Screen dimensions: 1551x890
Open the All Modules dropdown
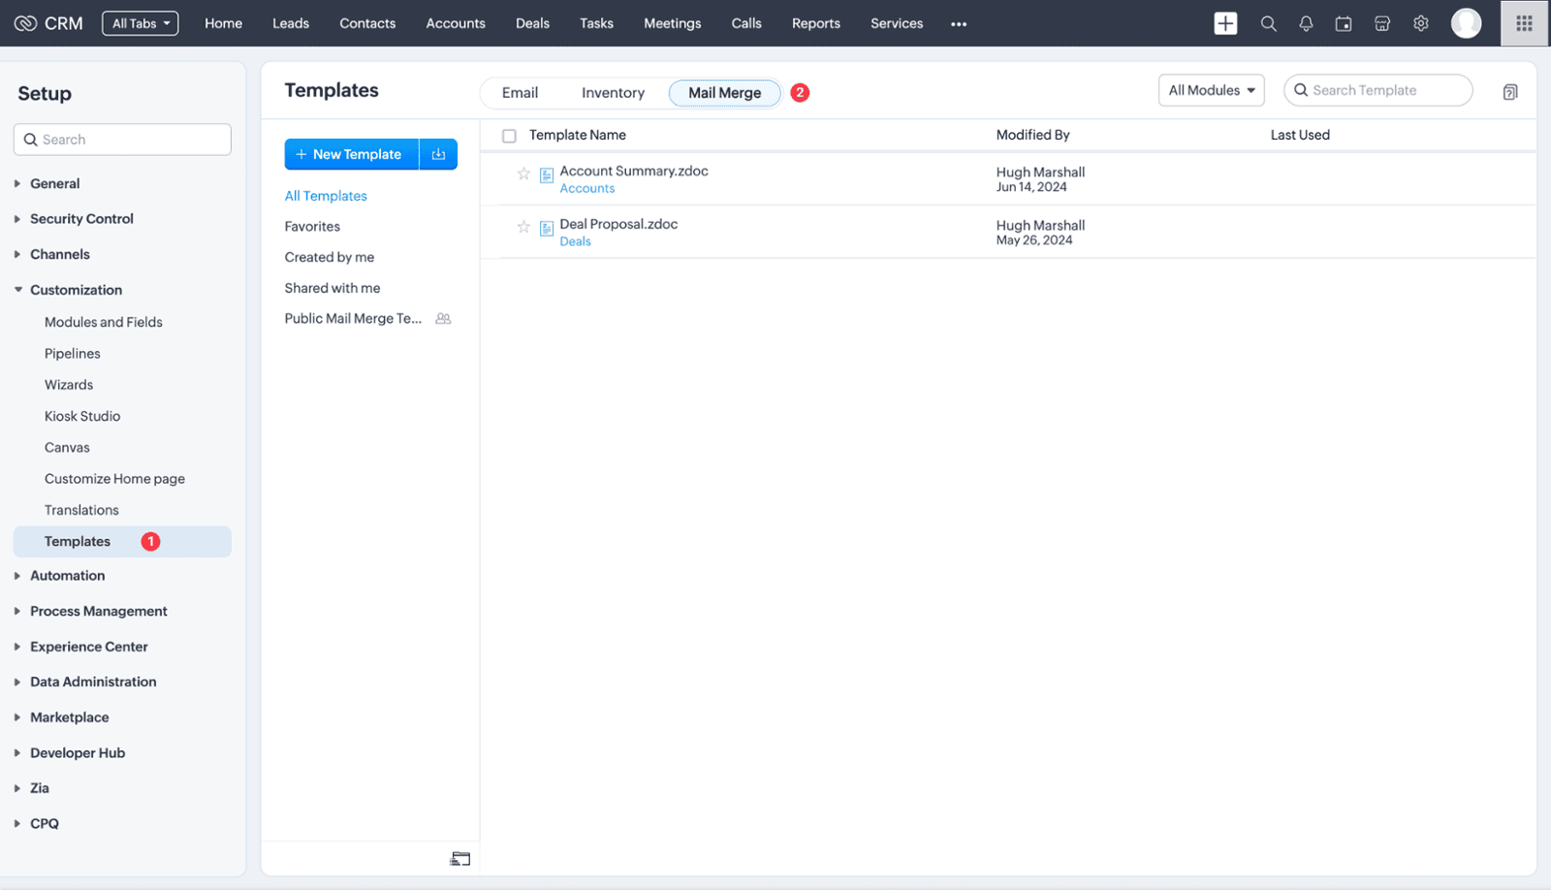pos(1211,90)
